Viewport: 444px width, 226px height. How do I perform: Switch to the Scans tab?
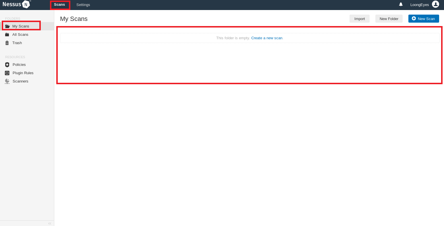[x=59, y=5]
